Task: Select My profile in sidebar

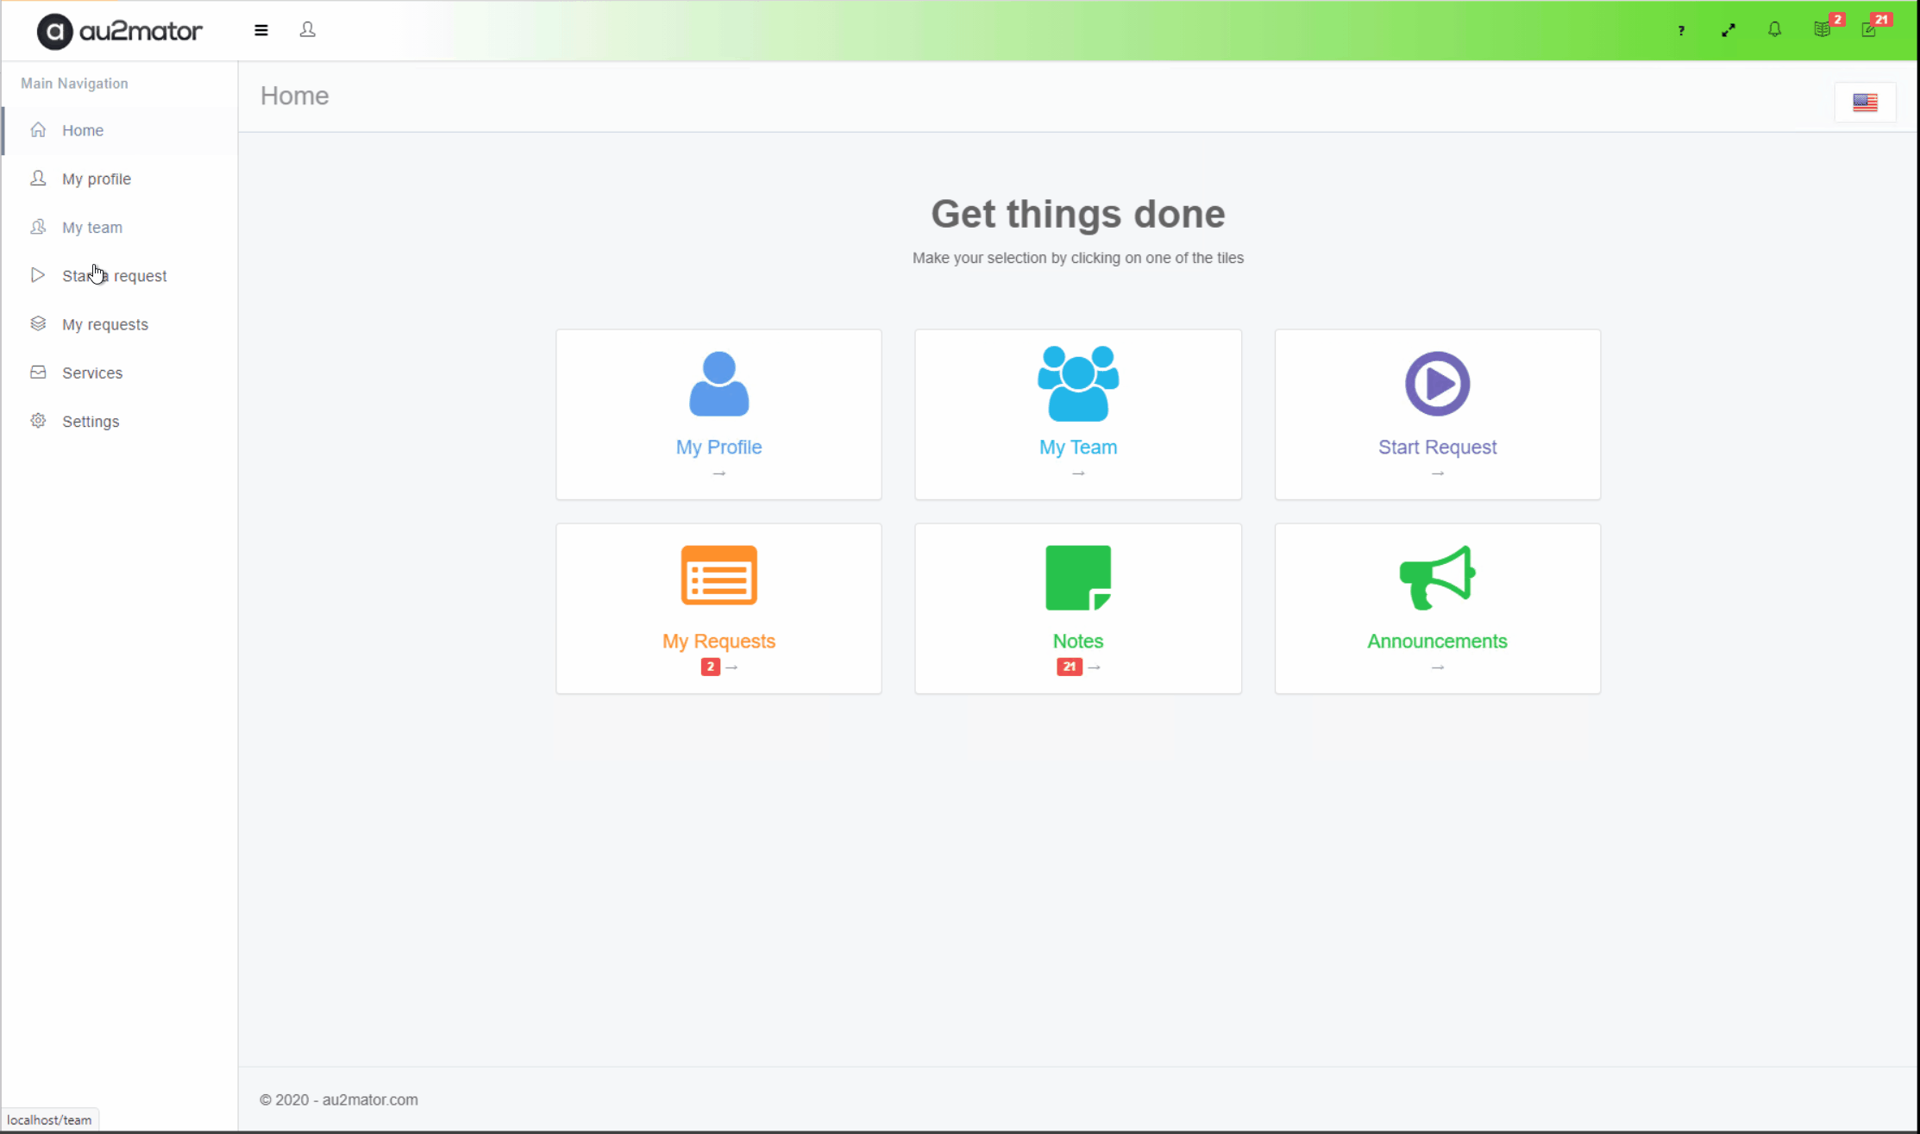Action: click(96, 179)
